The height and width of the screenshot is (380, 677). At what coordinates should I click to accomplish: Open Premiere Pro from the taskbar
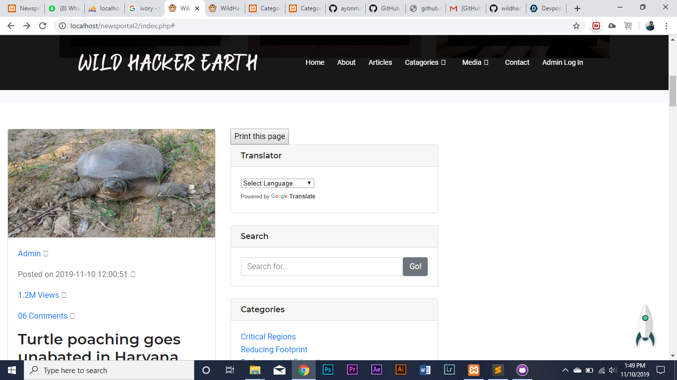point(352,370)
